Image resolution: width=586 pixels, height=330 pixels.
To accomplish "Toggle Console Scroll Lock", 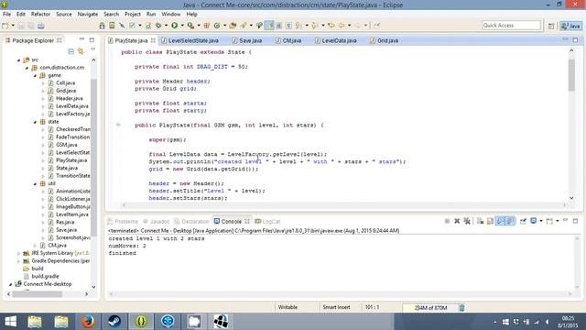I will (x=490, y=221).
